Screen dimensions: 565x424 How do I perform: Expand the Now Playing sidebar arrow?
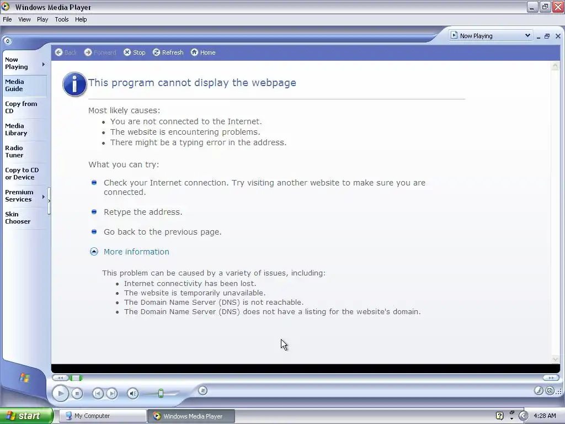coord(44,64)
